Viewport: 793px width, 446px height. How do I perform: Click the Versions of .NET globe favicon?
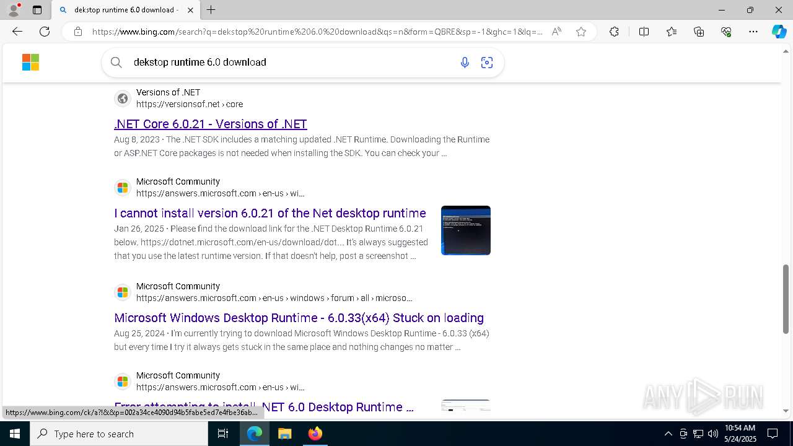(x=123, y=98)
